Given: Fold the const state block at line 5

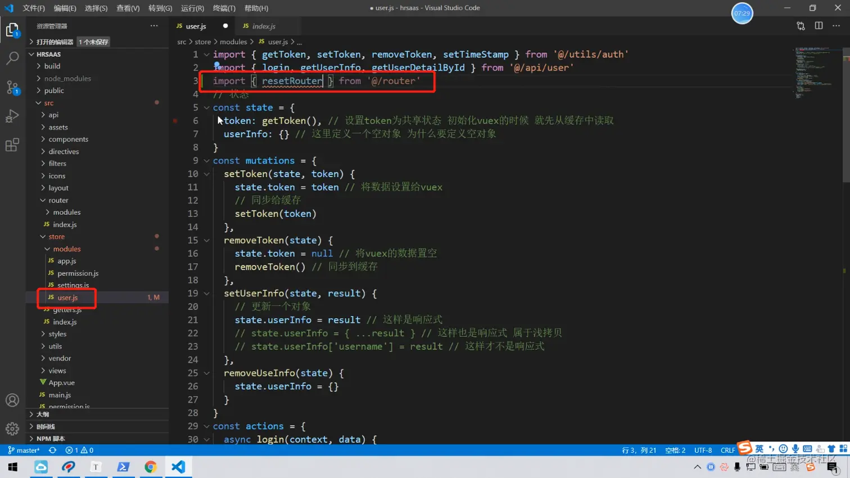Looking at the screenshot, I should point(206,107).
